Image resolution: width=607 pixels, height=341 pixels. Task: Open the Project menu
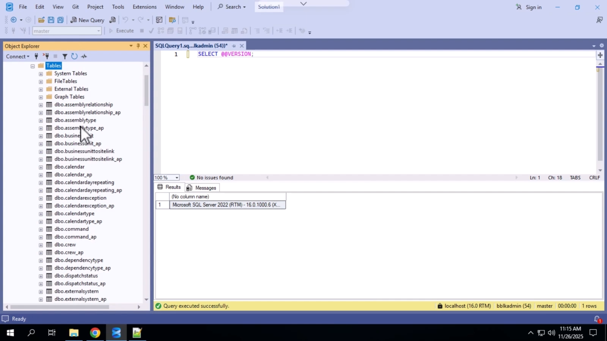click(x=95, y=7)
